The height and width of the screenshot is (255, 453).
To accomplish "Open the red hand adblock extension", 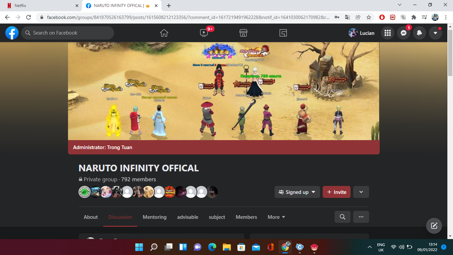I will pos(382,17).
